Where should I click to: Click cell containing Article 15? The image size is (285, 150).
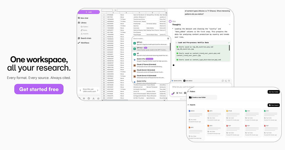click(x=139, y=91)
